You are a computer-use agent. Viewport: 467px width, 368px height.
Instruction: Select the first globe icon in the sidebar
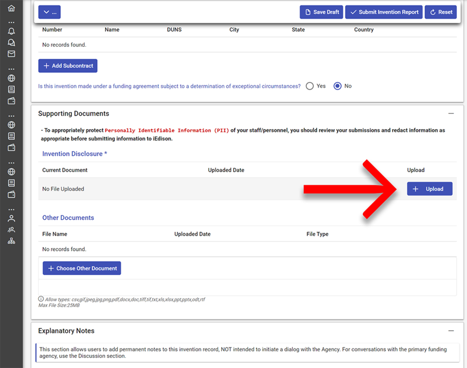(12, 78)
